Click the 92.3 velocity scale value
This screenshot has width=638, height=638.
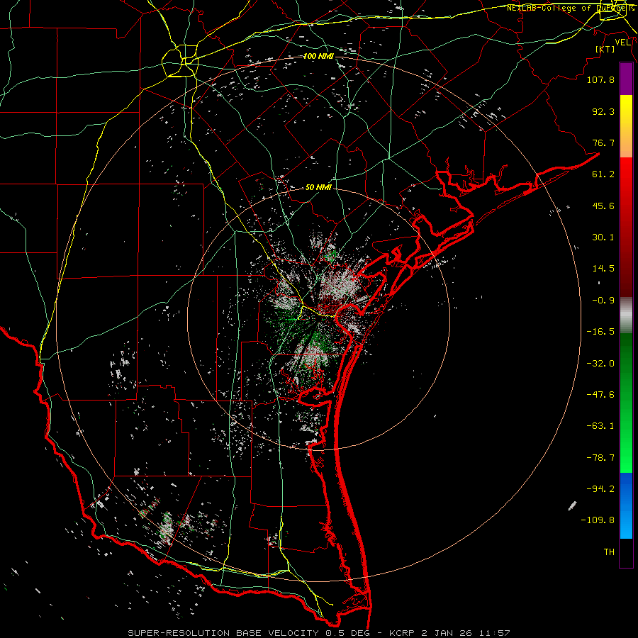point(603,111)
